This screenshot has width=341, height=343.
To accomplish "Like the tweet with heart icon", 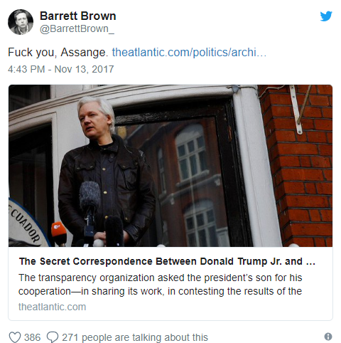I will 15,337.
